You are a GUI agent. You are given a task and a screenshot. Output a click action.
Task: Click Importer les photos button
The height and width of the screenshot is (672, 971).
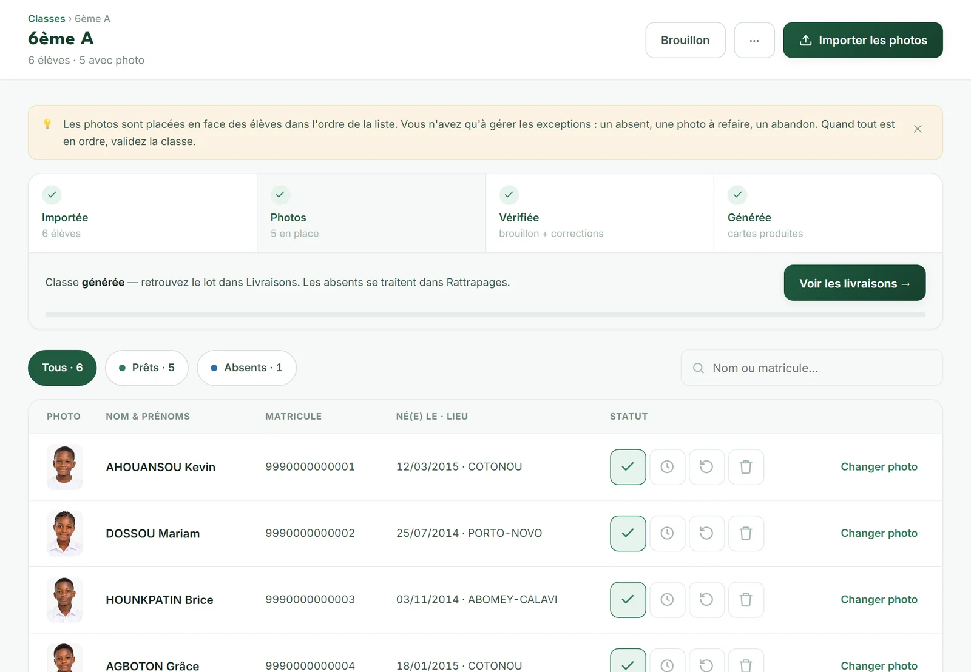point(863,40)
